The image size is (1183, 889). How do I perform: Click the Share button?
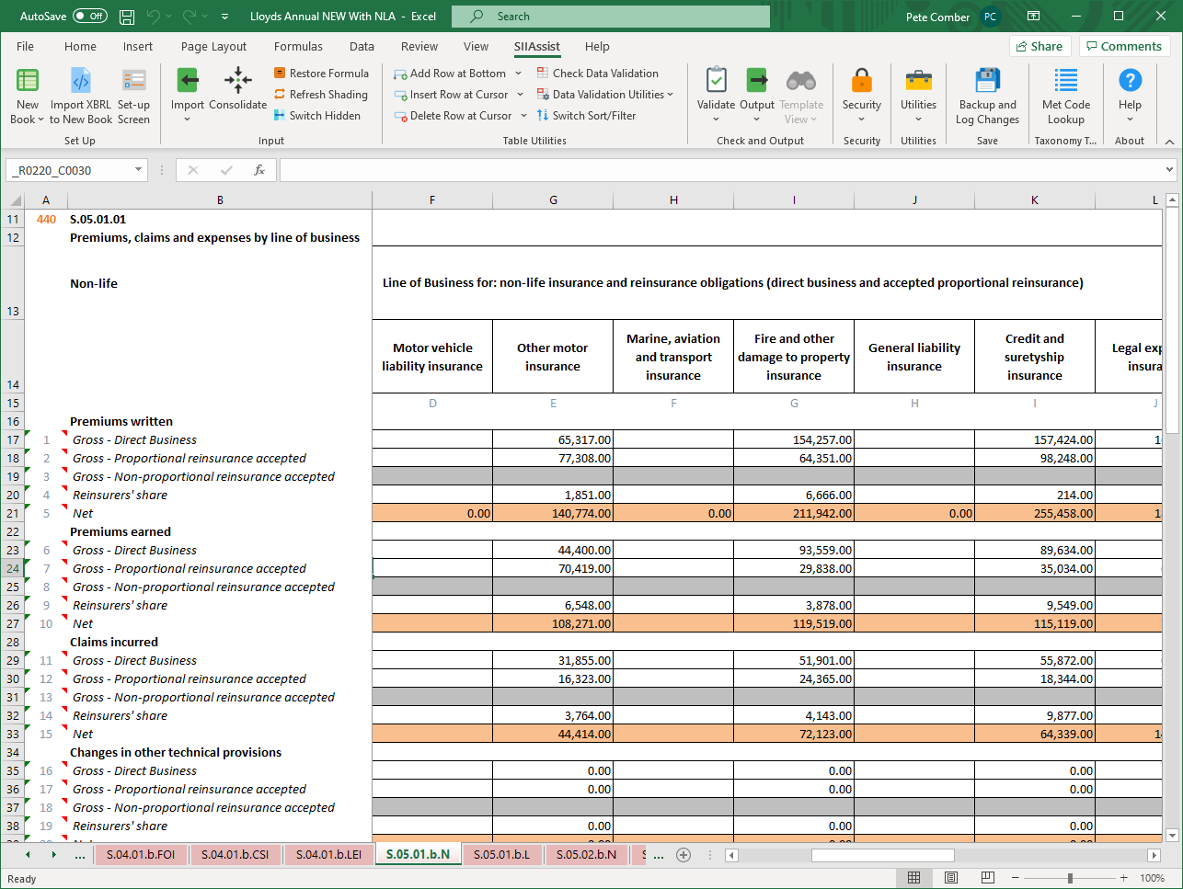[1039, 46]
